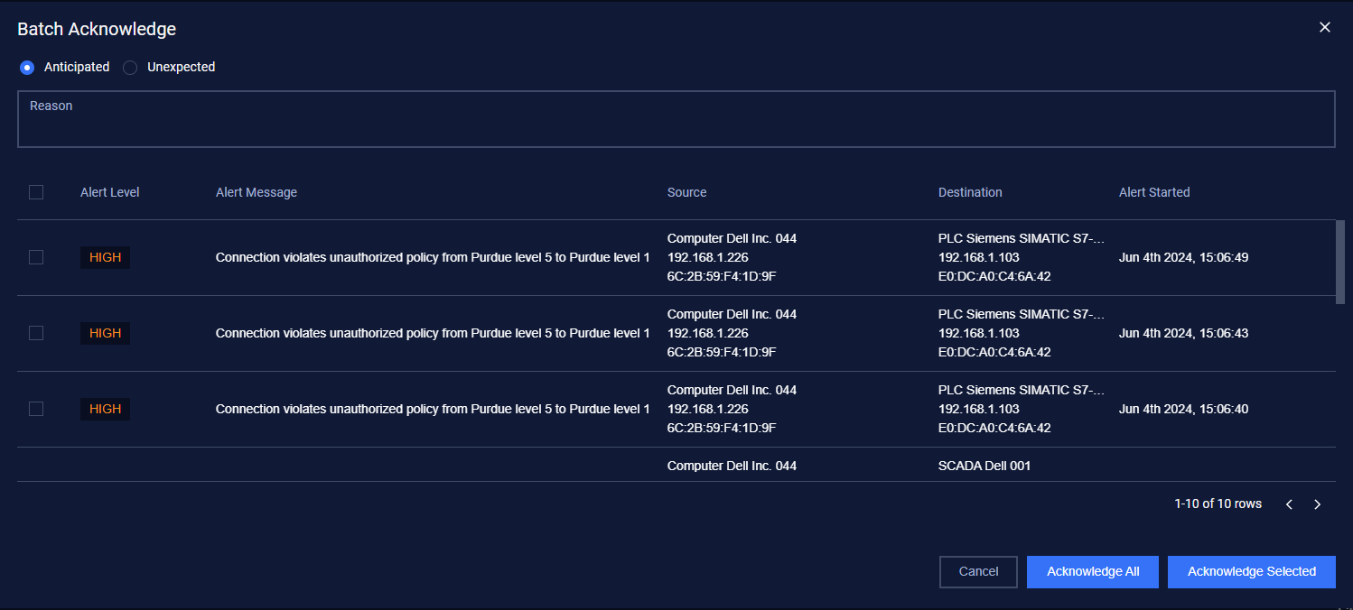The image size is (1353, 610).
Task: Click source MAC 6C:2B:59:F4:1D:9F in the 15:06:40 row
Action: (722, 428)
